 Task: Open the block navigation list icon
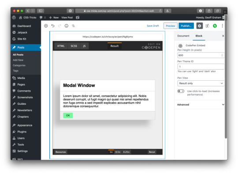click(73, 26)
